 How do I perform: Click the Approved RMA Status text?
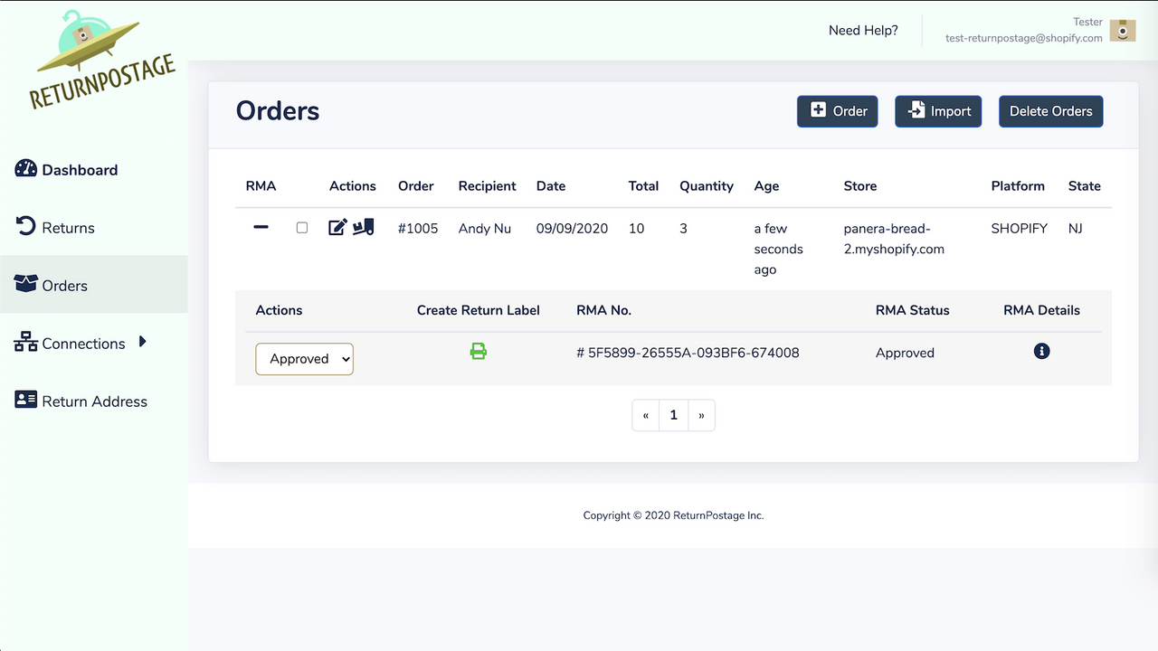point(905,353)
